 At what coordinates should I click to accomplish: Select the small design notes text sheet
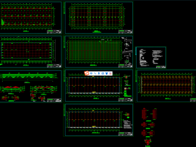tap(151, 58)
